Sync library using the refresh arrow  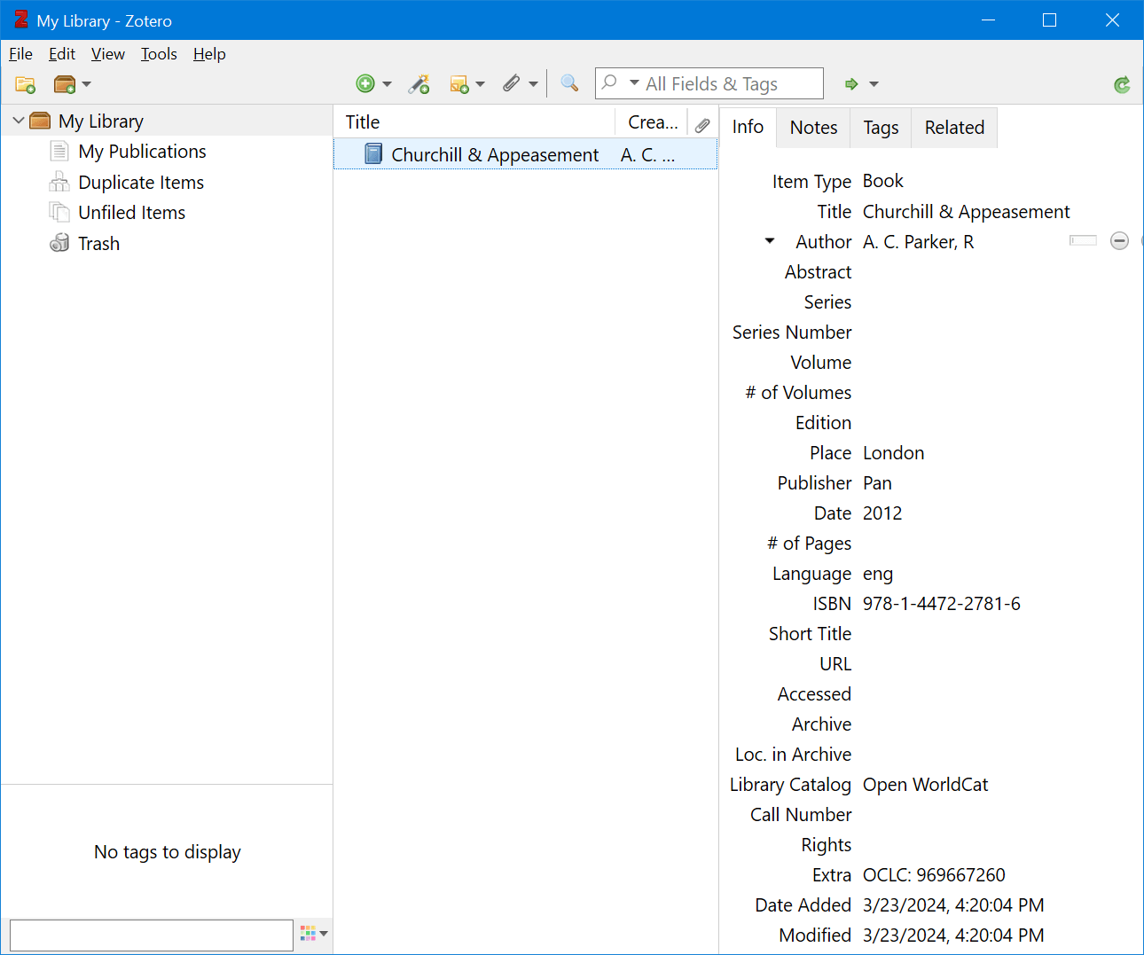[1121, 83]
